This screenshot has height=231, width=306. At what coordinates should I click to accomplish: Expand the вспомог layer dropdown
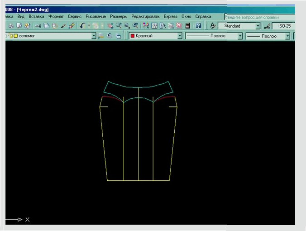pos(94,36)
